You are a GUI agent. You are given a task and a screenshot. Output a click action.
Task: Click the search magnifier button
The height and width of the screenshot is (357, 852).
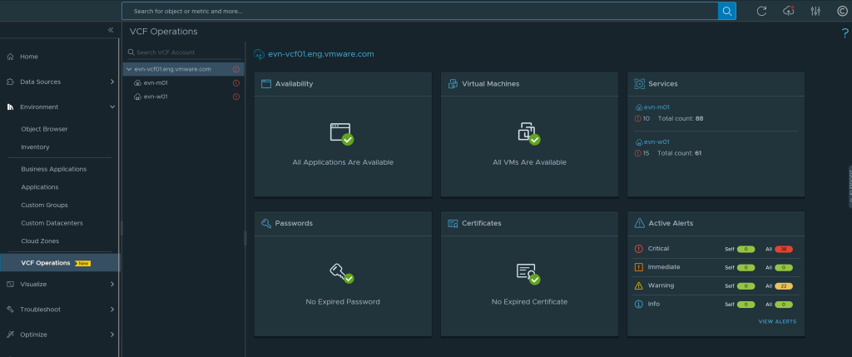[x=727, y=11]
